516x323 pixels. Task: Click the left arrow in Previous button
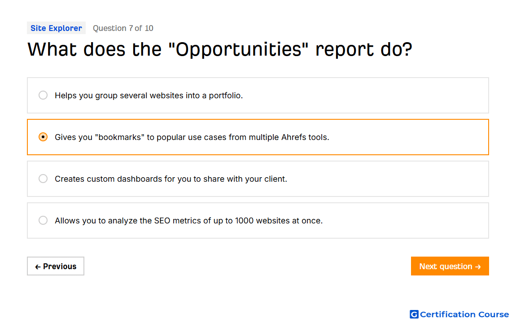[x=38, y=267]
